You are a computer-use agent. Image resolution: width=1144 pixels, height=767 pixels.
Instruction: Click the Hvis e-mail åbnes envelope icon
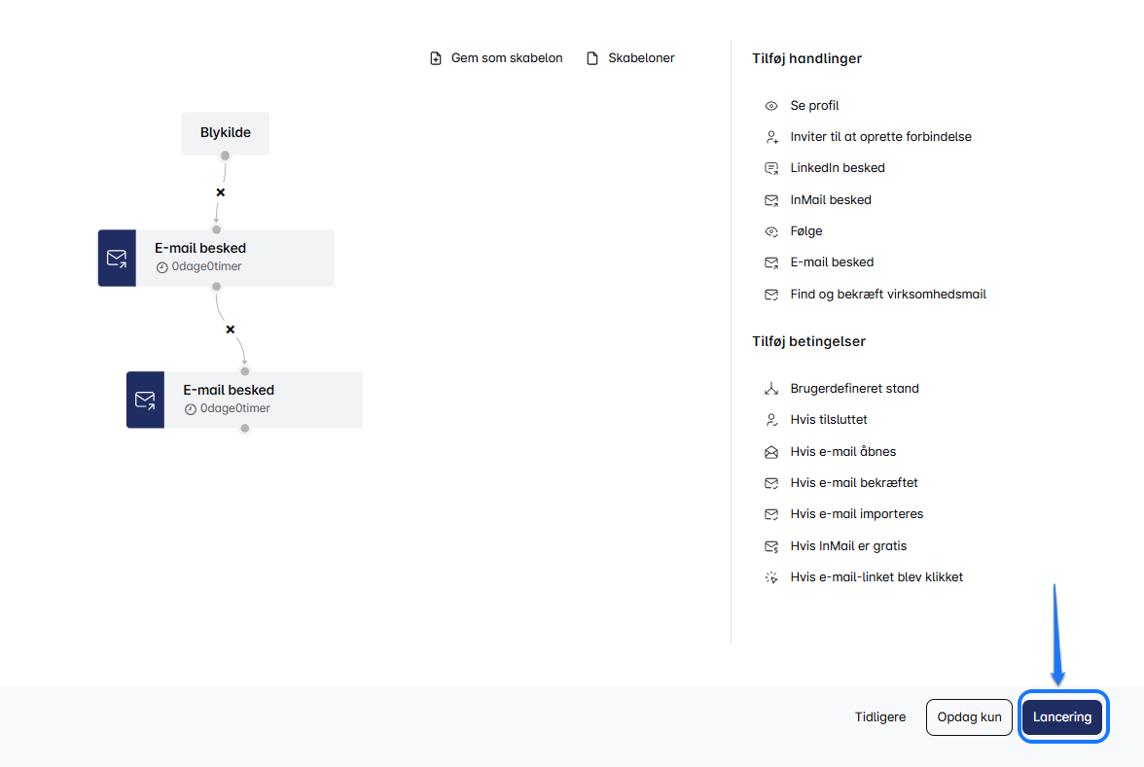(x=771, y=452)
